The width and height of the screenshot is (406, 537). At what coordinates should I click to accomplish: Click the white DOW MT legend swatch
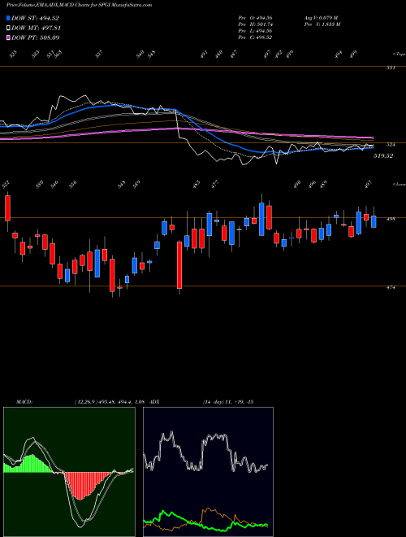pyautogui.click(x=8, y=28)
